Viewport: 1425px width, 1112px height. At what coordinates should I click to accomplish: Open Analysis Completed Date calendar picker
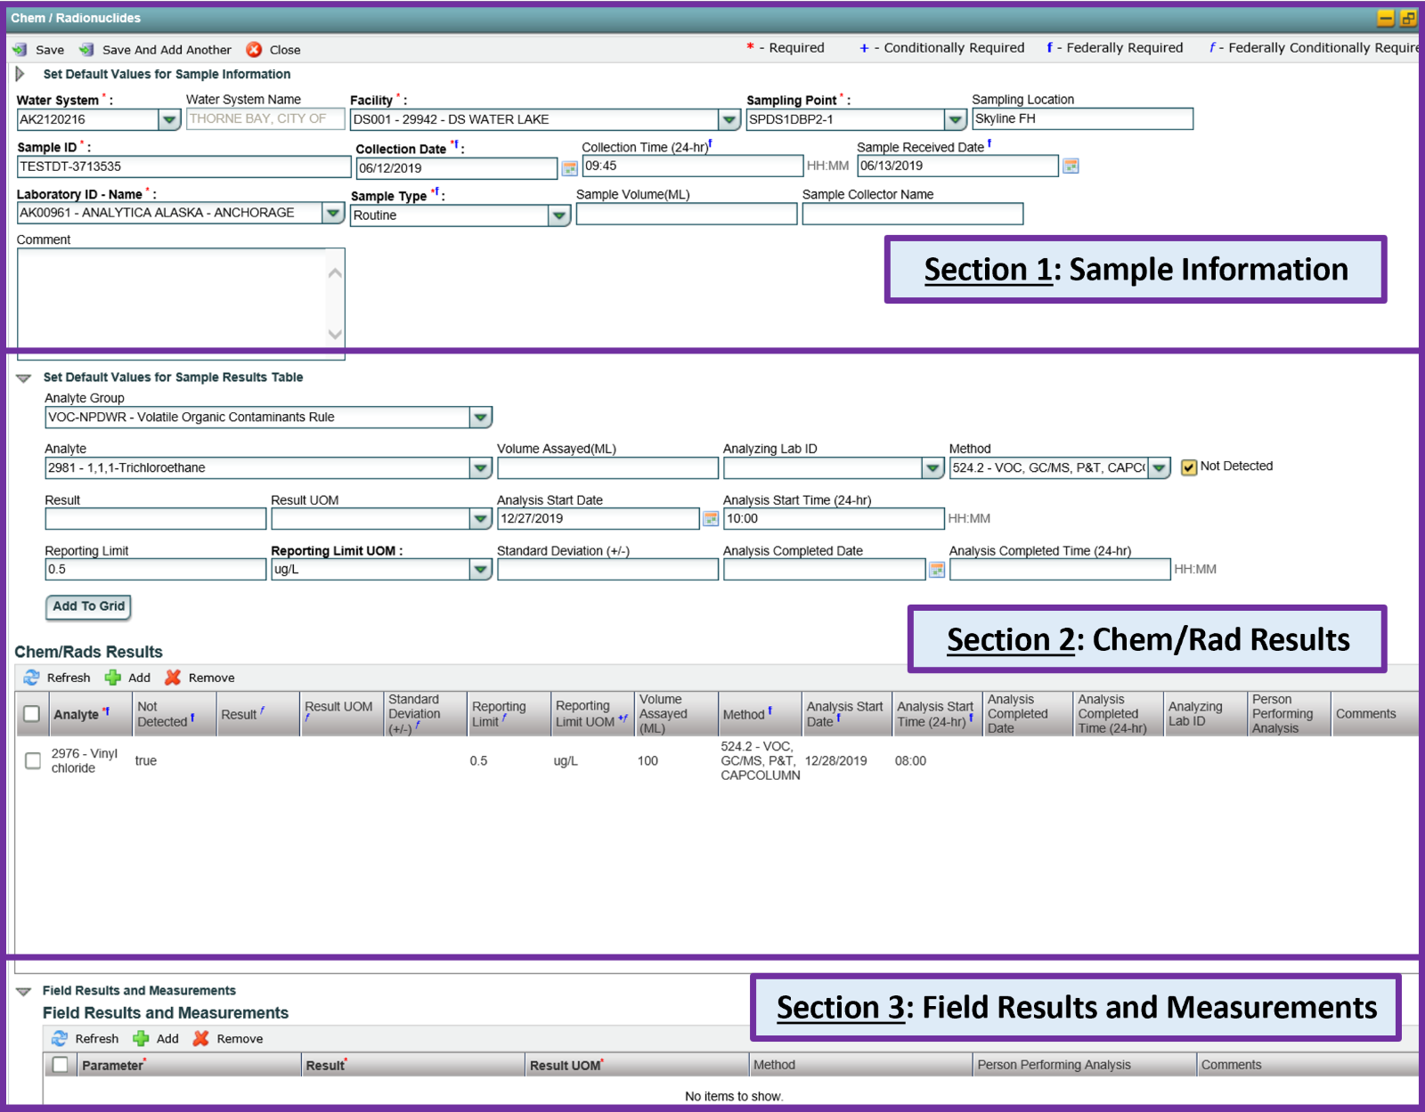pyautogui.click(x=936, y=570)
